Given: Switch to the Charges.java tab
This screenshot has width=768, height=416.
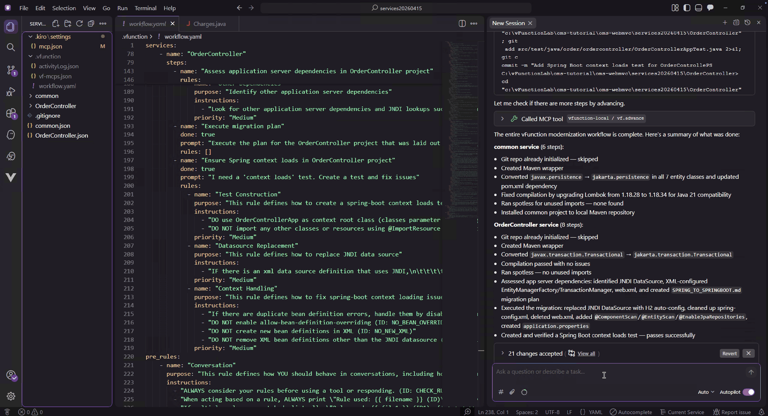Looking at the screenshot, I should [x=209, y=24].
